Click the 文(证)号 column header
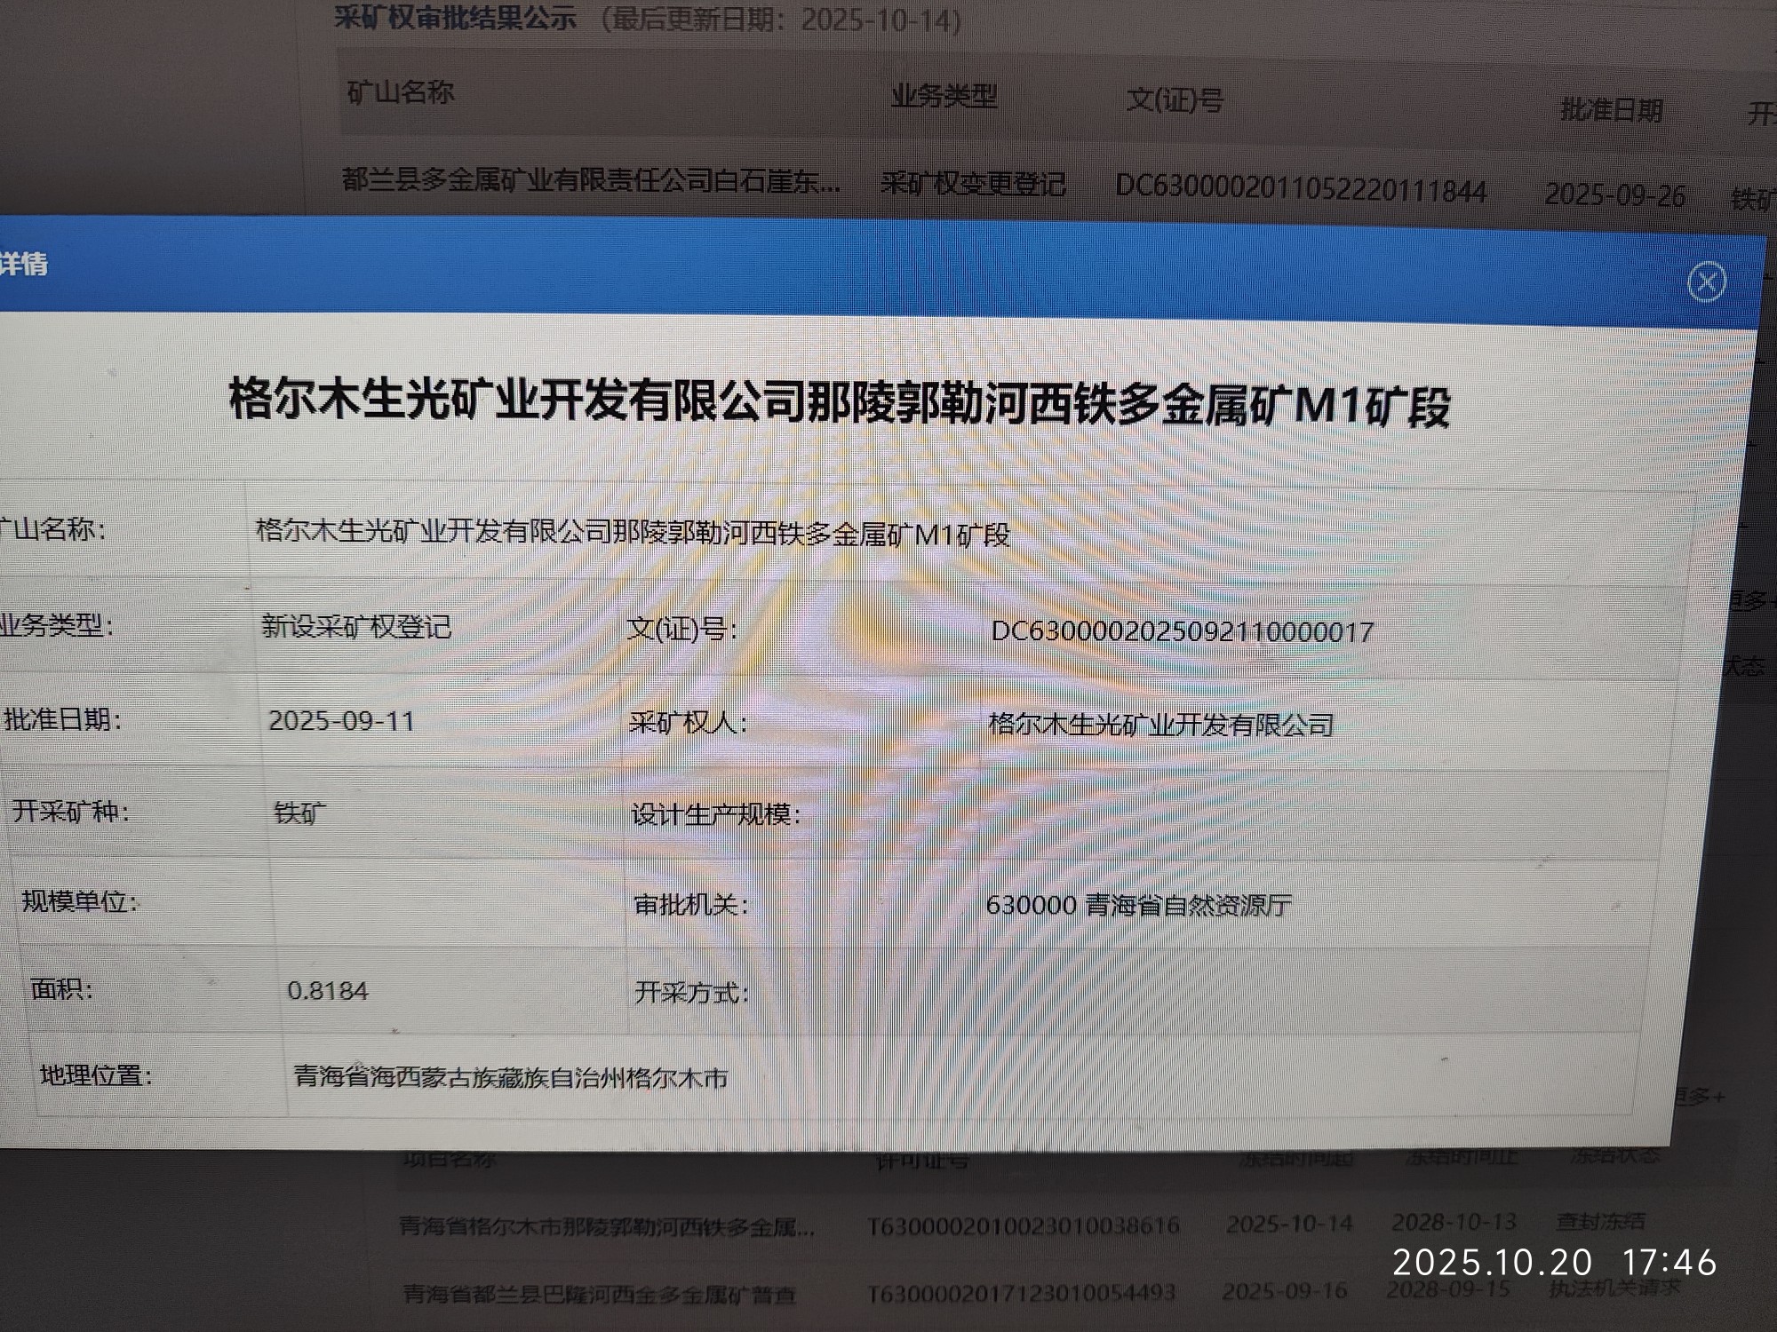 coord(1175,99)
